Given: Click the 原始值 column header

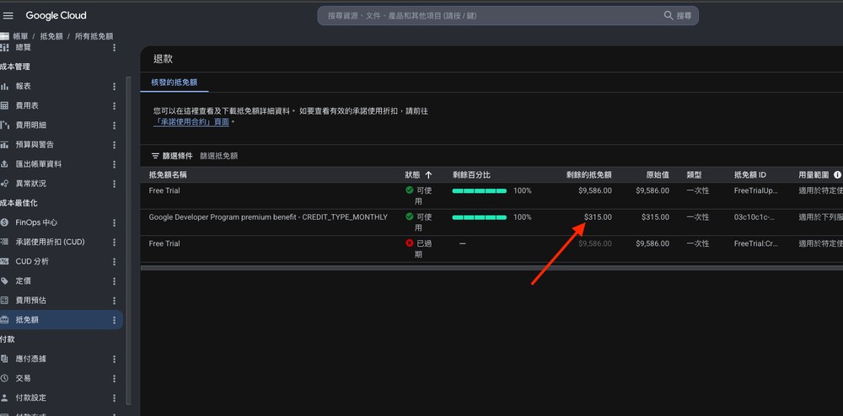Looking at the screenshot, I should pyautogui.click(x=658, y=175).
